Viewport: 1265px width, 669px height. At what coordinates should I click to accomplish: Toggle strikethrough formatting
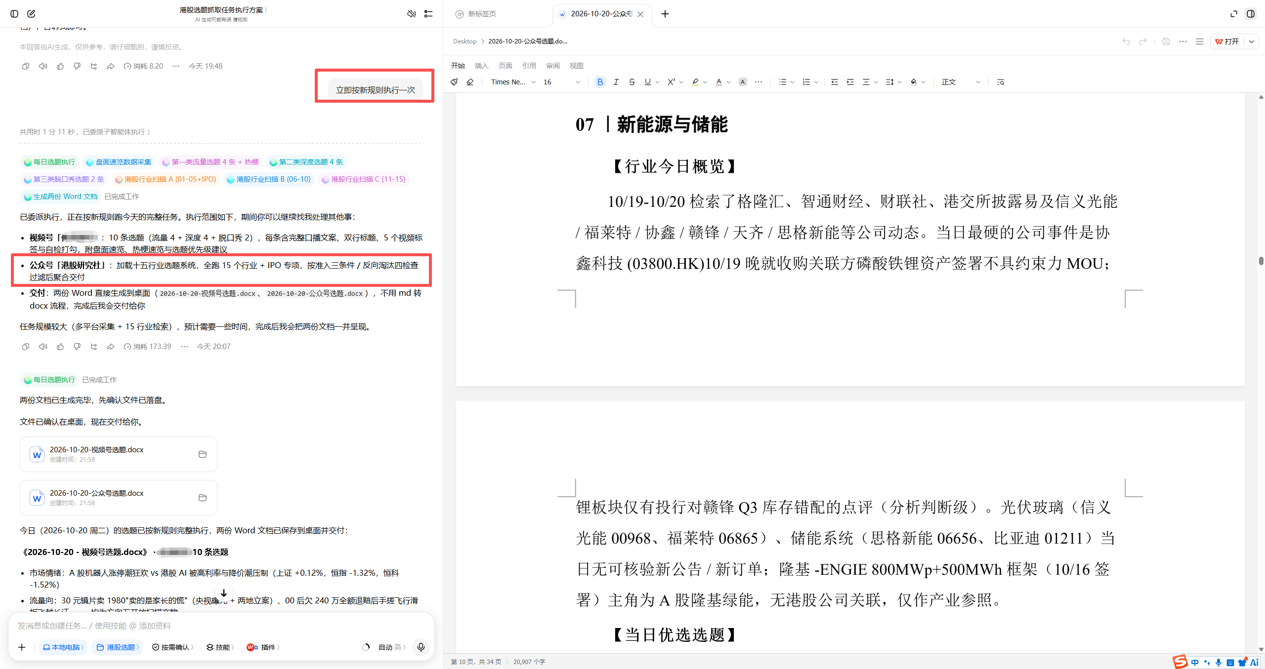click(632, 82)
